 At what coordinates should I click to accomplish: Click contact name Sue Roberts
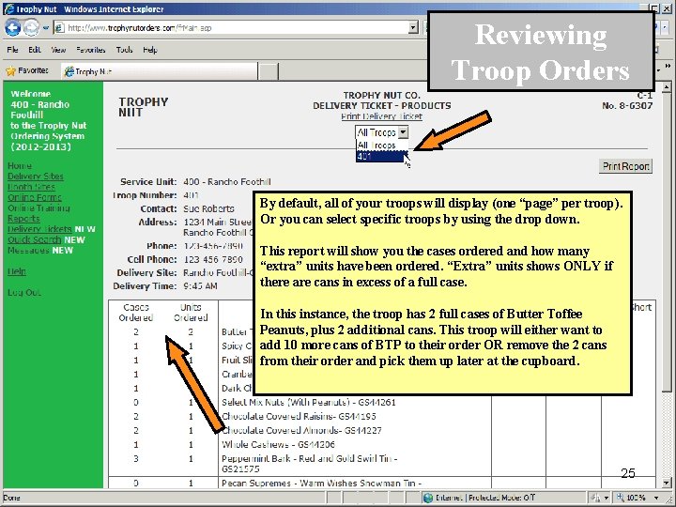(208, 209)
